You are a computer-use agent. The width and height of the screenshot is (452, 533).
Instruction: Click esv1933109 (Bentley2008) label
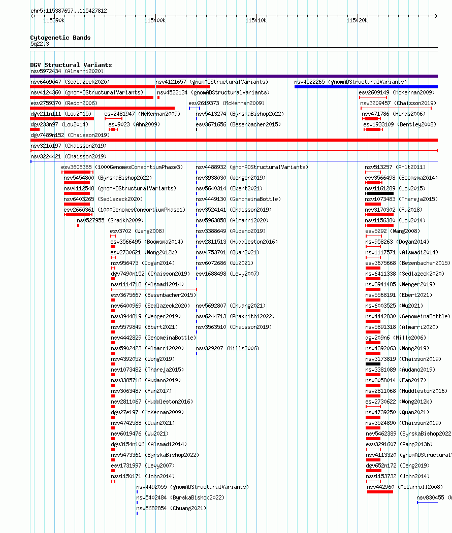coord(400,125)
